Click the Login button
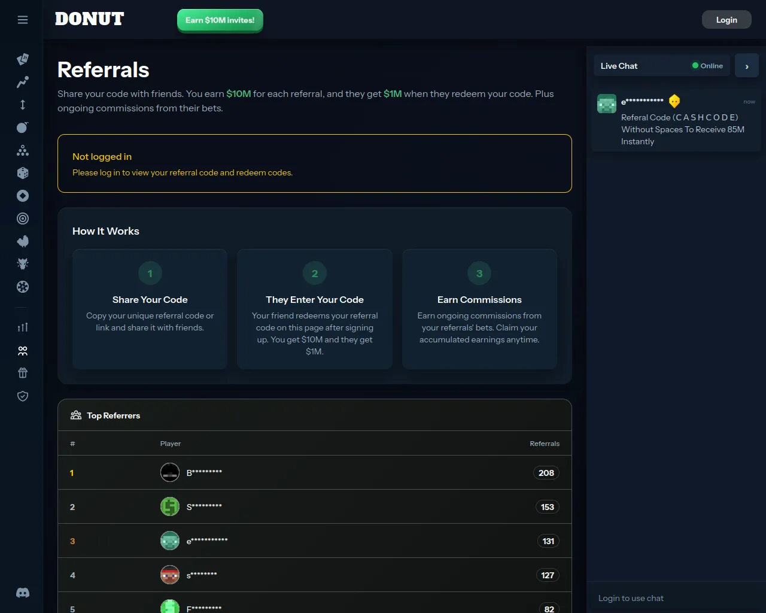 point(726,20)
